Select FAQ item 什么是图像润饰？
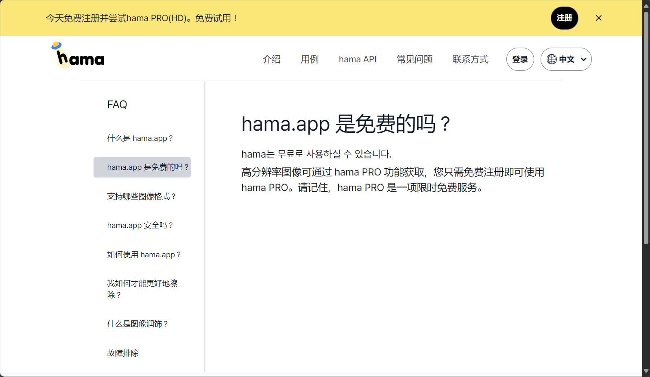 (x=138, y=324)
